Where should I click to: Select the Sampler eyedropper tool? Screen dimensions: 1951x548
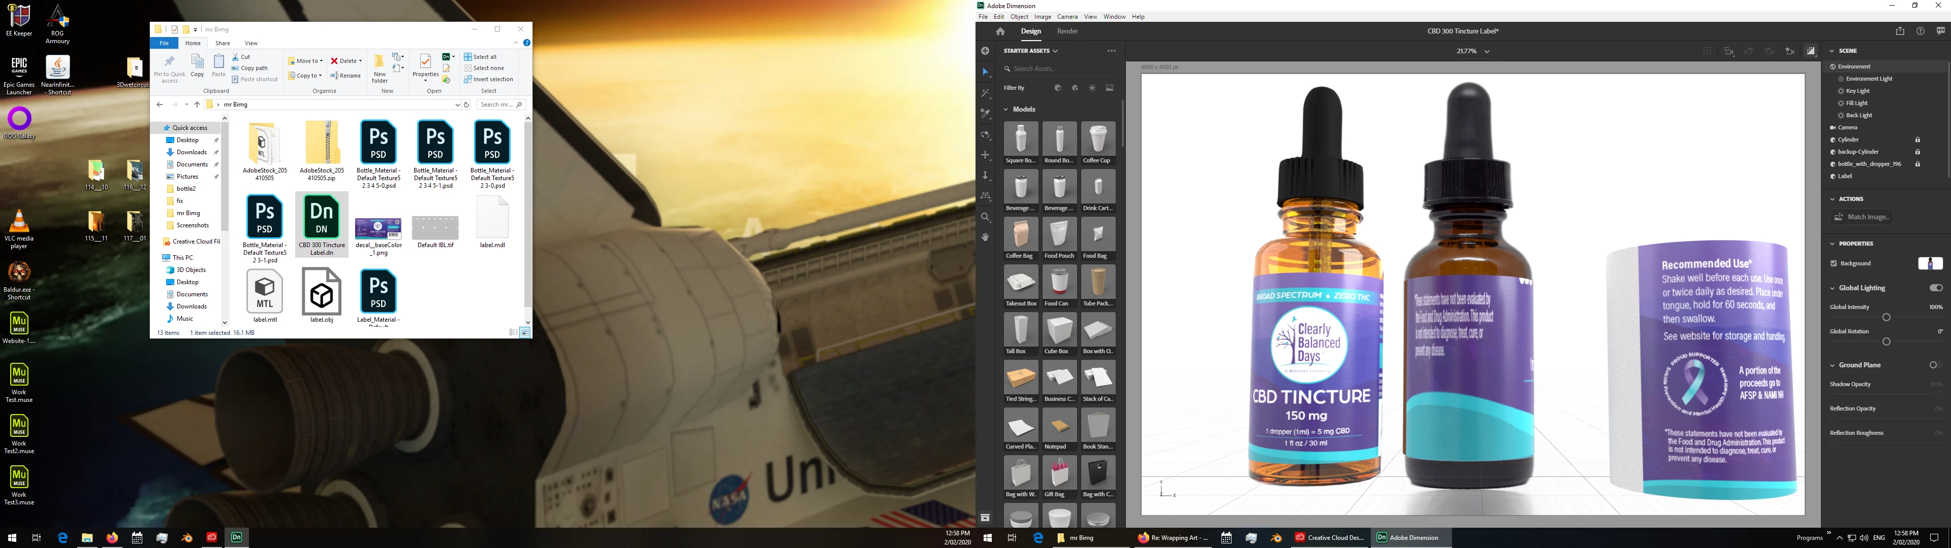point(985,114)
